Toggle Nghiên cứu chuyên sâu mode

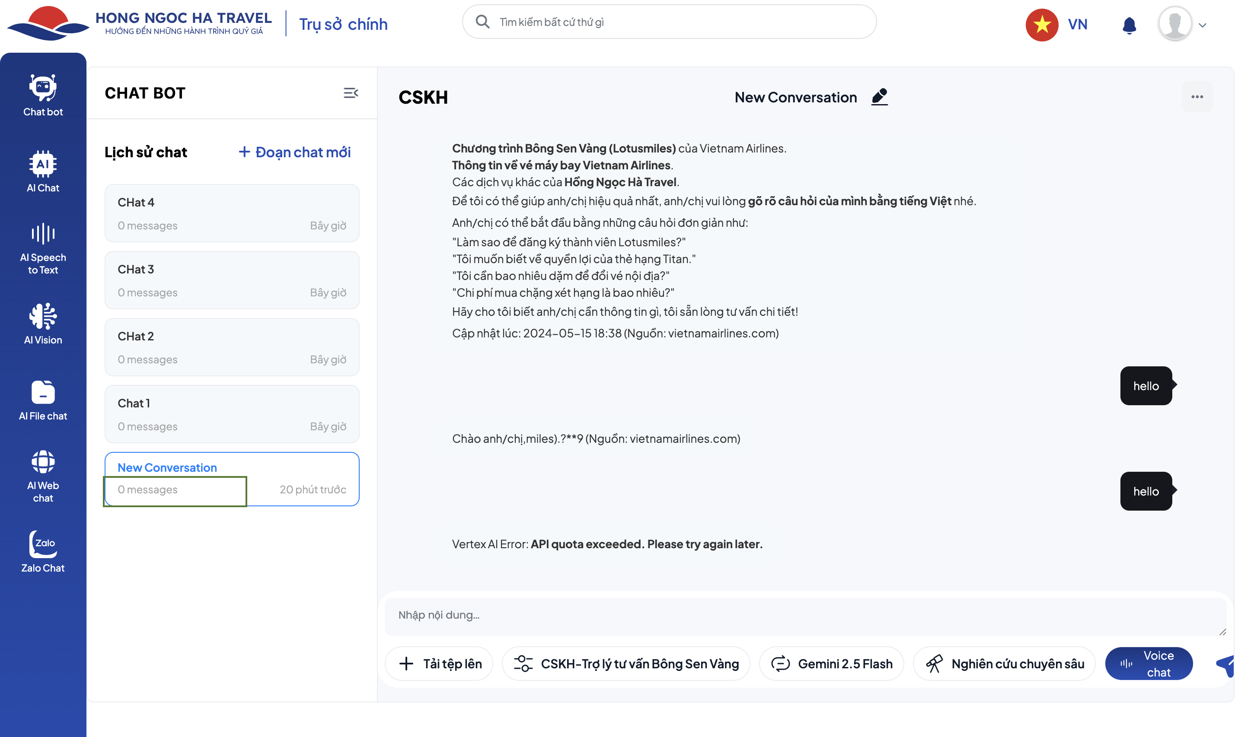[1004, 664]
